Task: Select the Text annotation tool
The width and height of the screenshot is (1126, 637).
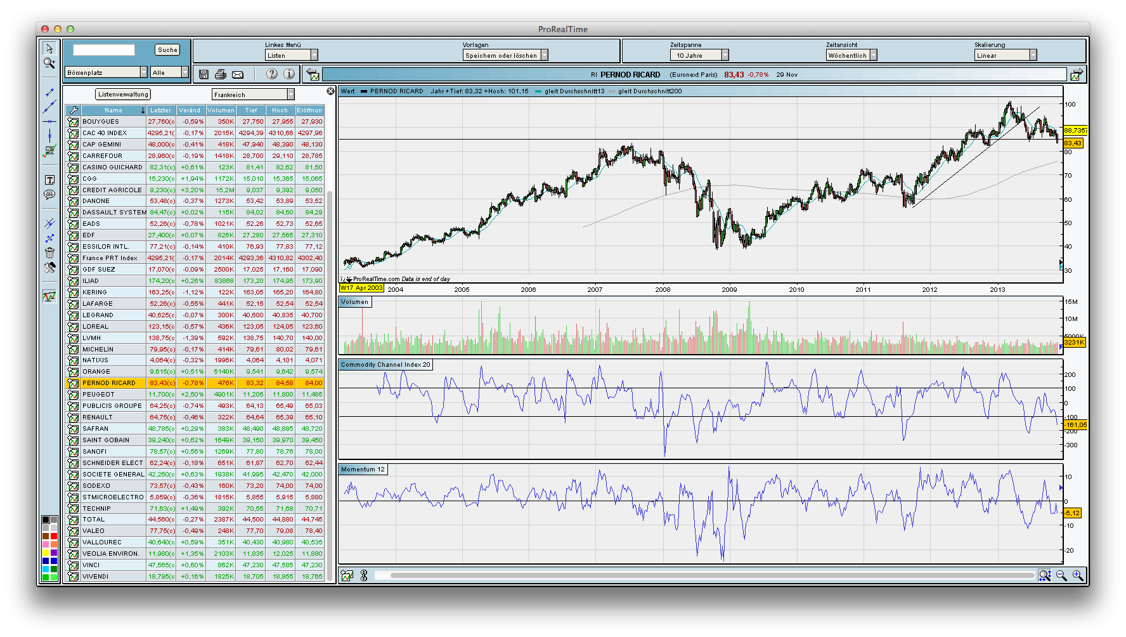Action: click(49, 180)
